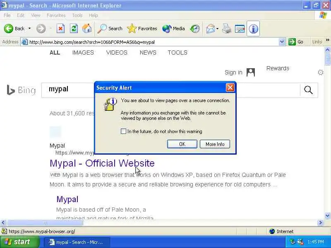This screenshot has width=331, height=248.
Task: Select 'mypal - Search' taskbar button
Action: [77, 242]
